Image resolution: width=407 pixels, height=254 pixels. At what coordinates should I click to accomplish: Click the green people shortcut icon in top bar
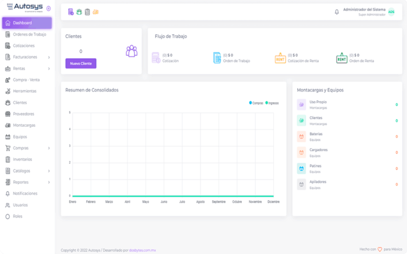tap(79, 12)
